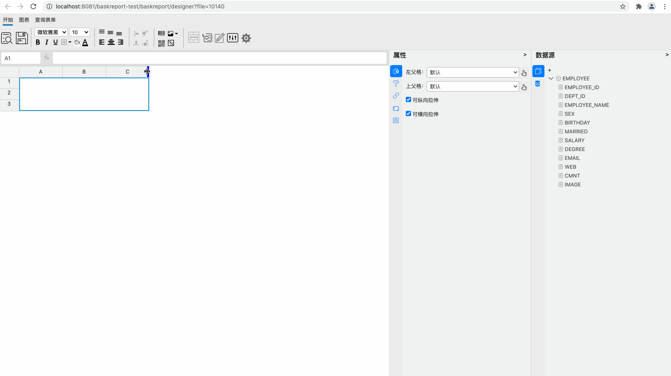Click the delete column icon
The height and width of the screenshot is (376, 671).
coord(145,43)
